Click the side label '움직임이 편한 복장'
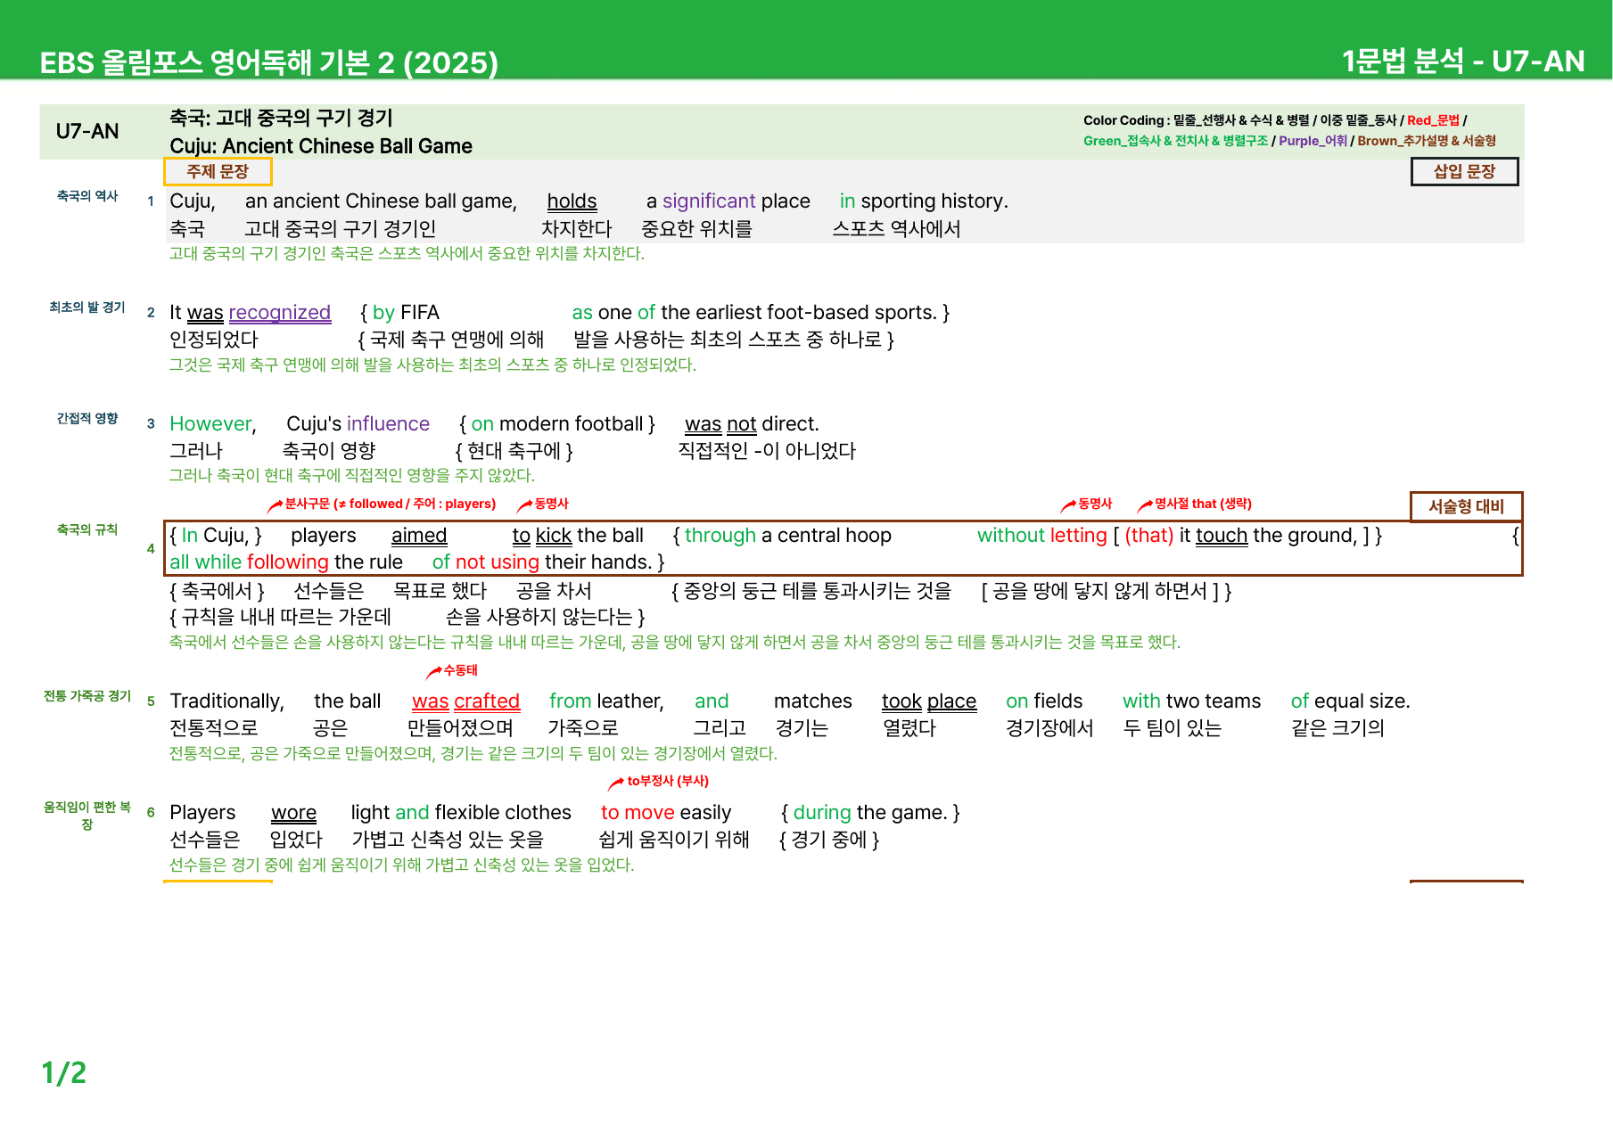1613x1140 pixels. 87,816
